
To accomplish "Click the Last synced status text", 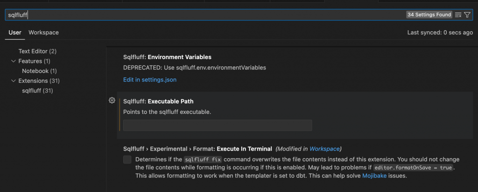I will pyautogui.click(x=440, y=33).
